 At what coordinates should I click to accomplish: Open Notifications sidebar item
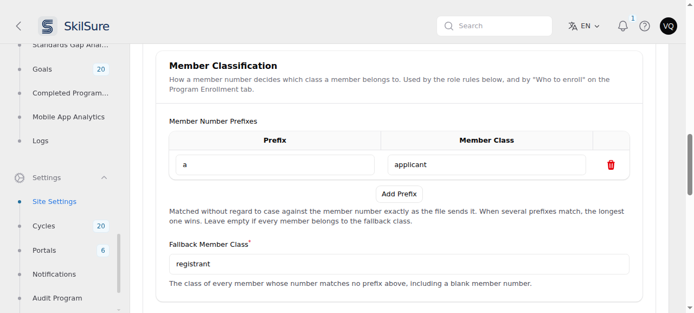click(54, 274)
